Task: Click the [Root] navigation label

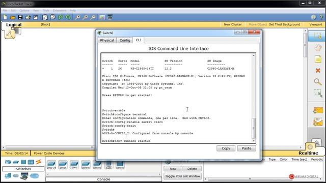Action: (45, 24)
